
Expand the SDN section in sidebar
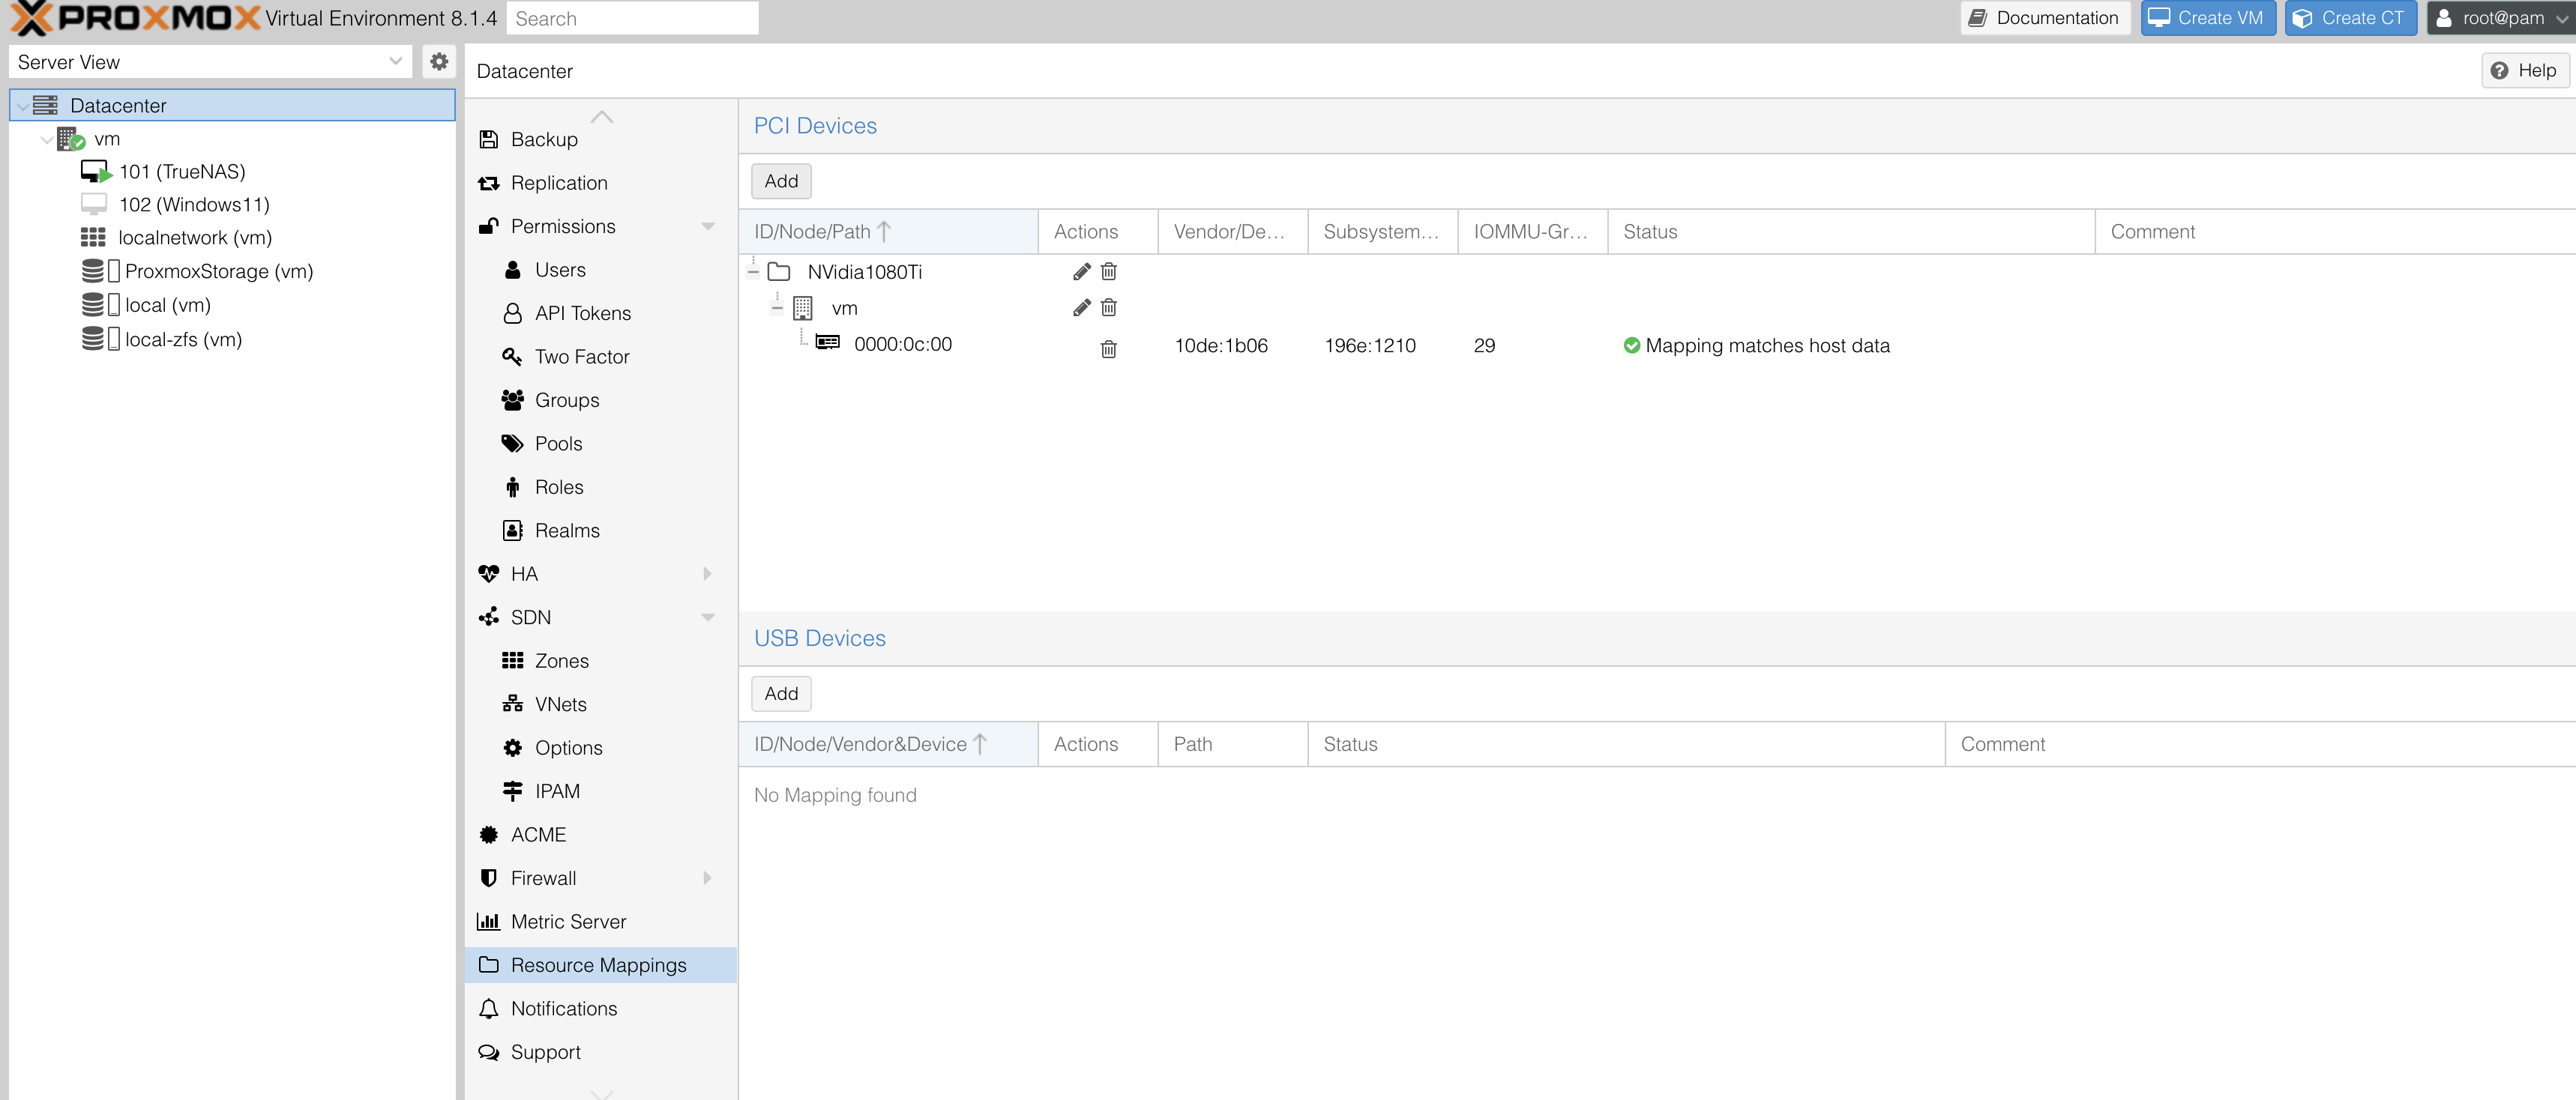tap(708, 617)
